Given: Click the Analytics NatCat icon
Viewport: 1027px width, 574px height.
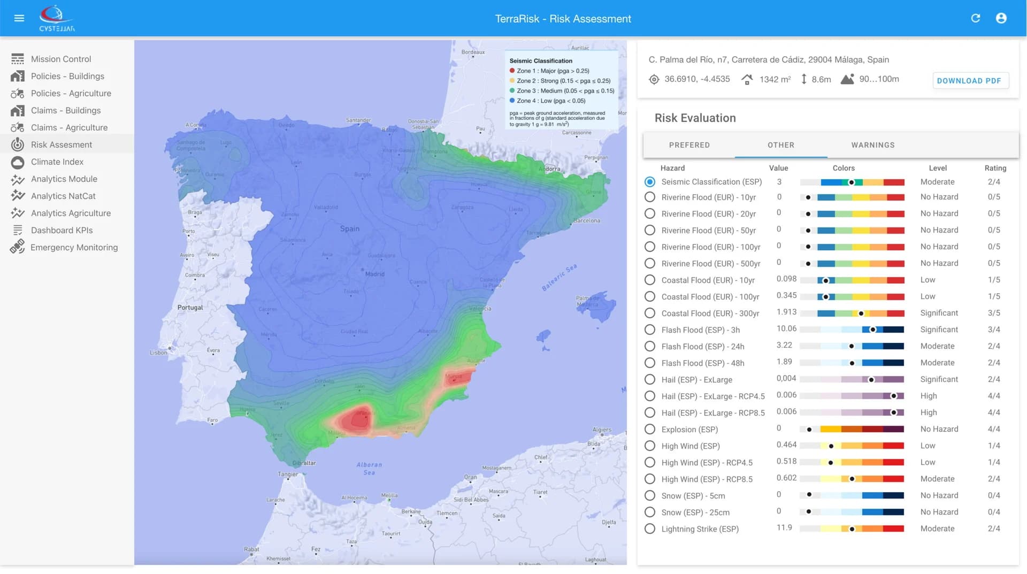Looking at the screenshot, I should 18,196.
